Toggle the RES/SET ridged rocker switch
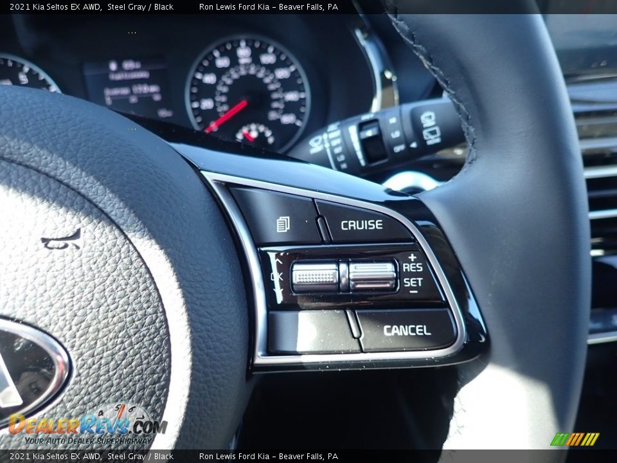 (x=373, y=276)
